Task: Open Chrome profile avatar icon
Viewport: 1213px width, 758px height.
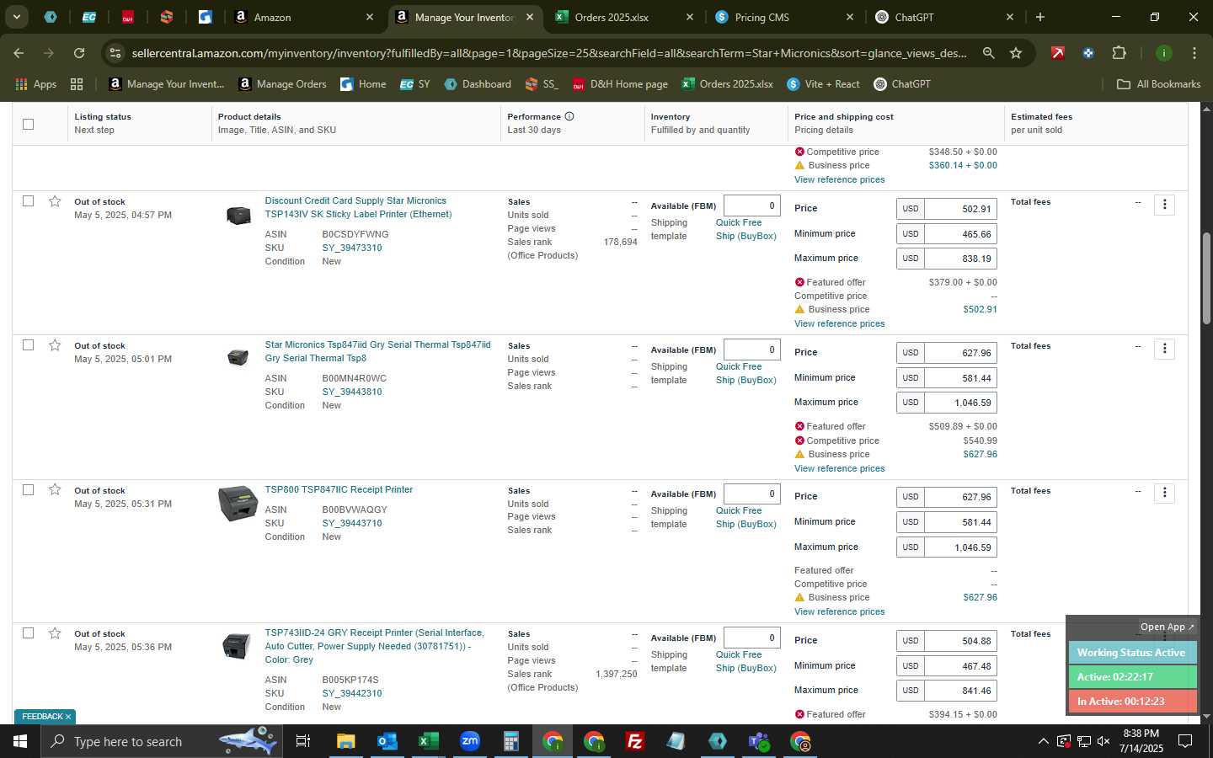Action: pyautogui.click(x=1163, y=53)
